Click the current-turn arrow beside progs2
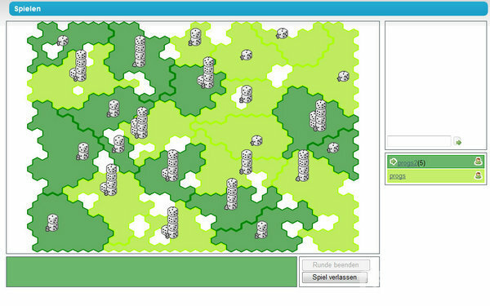Screen dimensions: 490x306 tap(393, 162)
